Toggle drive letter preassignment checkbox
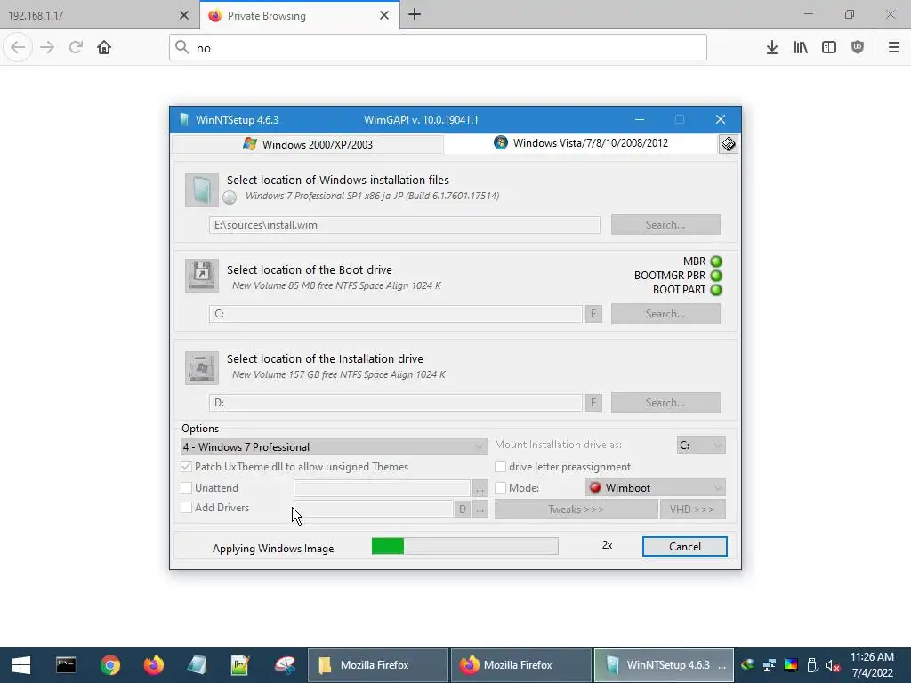 pyautogui.click(x=500, y=466)
